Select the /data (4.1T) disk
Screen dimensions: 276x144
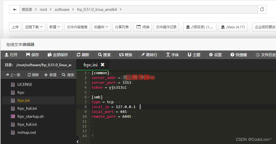coord(233,27)
